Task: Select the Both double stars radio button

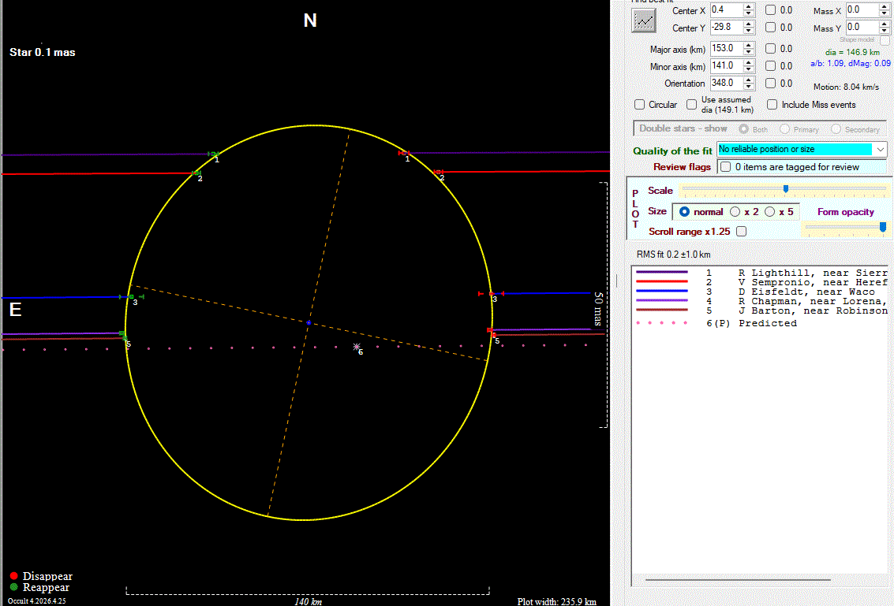Action: 743,129
